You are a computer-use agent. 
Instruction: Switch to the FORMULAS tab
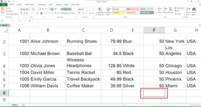pyautogui.click(x=42, y=5)
